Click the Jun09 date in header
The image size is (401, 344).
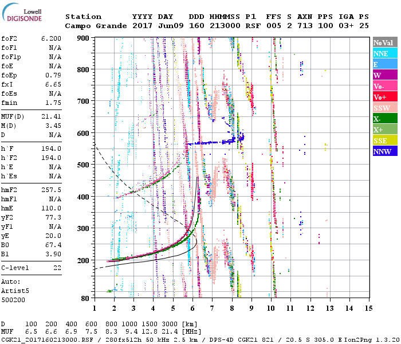click(x=171, y=26)
